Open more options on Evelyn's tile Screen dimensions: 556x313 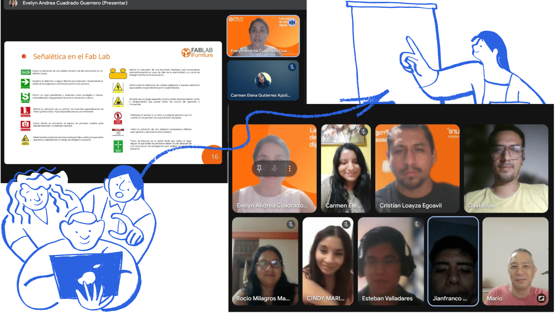click(x=290, y=168)
